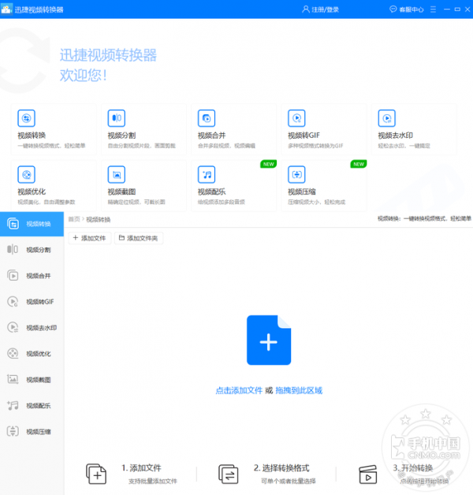Open the 视频截图 feature card icon
The height and width of the screenshot is (495, 473).
pos(117,174)
